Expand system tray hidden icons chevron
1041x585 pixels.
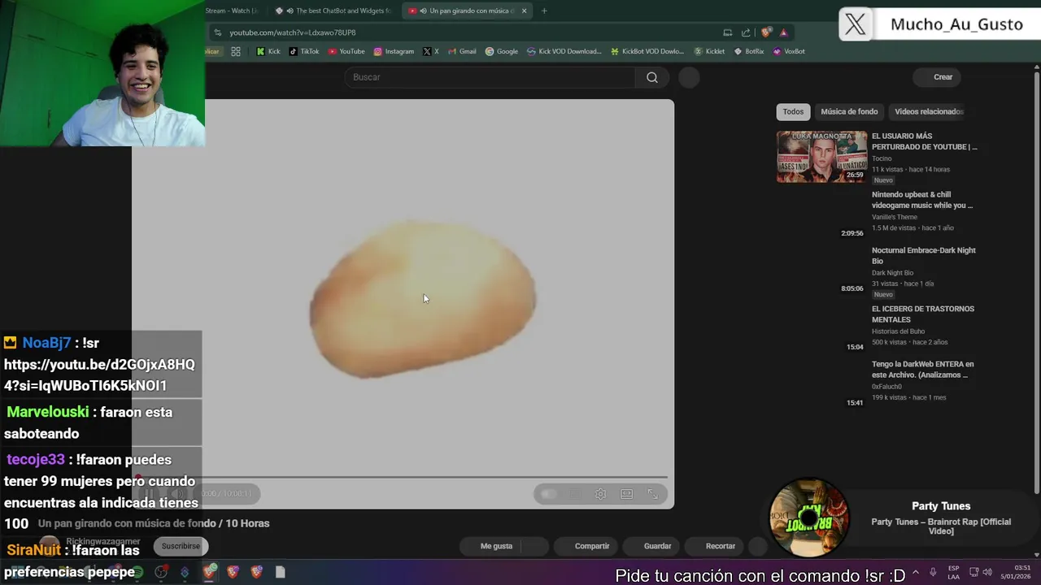pos(916,572)
